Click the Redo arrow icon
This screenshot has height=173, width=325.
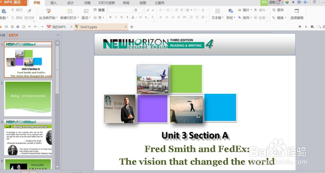(x=35, y=27)
